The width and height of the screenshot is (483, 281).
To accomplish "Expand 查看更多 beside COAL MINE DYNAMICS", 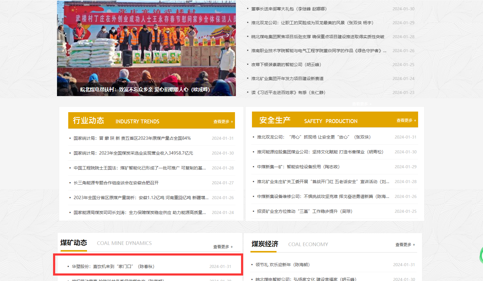I will click(x=223, y=247).
